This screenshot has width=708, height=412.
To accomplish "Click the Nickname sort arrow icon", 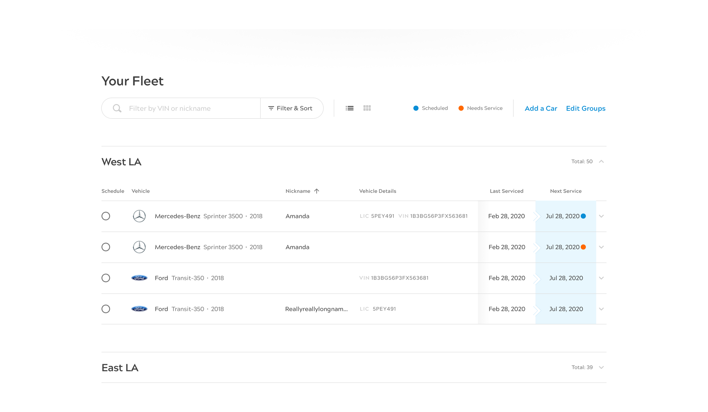I will pos(317,191).
